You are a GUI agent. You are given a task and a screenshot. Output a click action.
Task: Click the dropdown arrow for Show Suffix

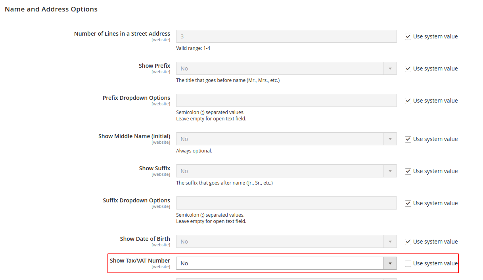point(390,171)
